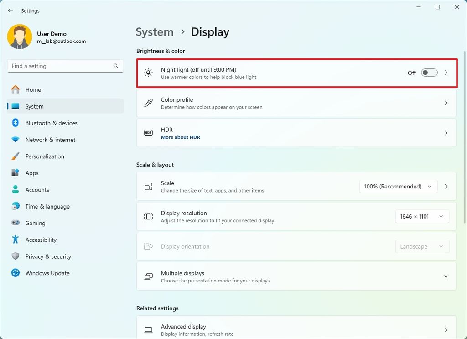
Task: Turn on the Night light toggle
Action: coord(429,73)
